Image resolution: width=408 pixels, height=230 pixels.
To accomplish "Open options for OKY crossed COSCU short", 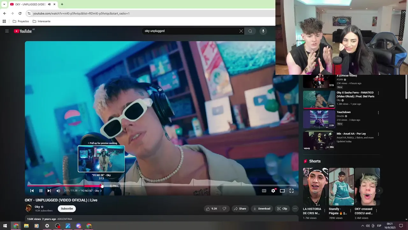I will pyautogui.click(x=376, y=211).
